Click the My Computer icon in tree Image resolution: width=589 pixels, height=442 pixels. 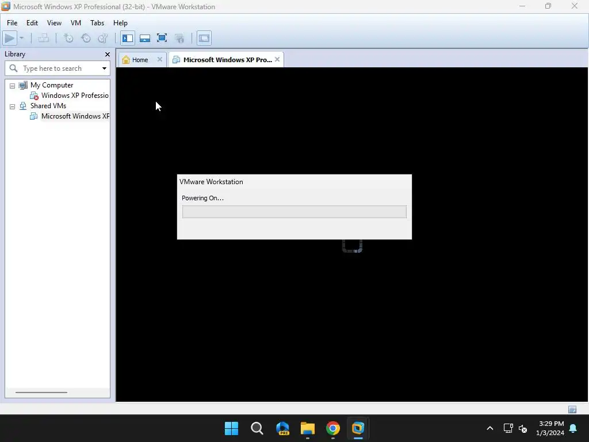pos(23,85)
